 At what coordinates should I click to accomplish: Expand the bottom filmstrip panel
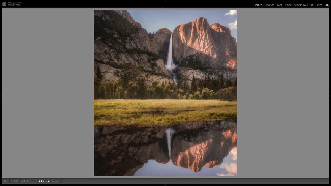click(x=165, y=185)
